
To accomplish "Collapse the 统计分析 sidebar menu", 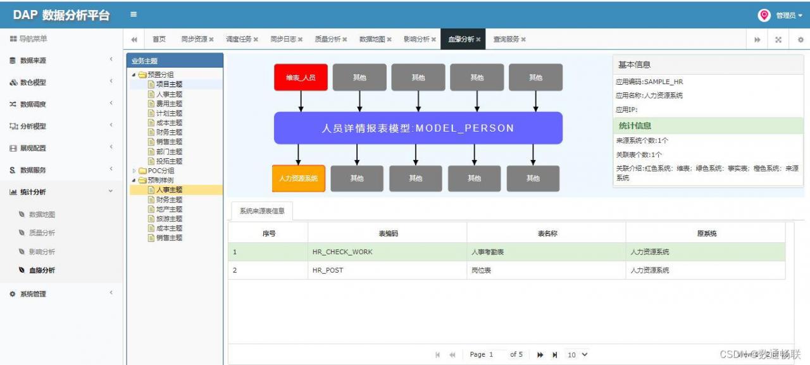I will pyautogui.click(x=61, y=192).
